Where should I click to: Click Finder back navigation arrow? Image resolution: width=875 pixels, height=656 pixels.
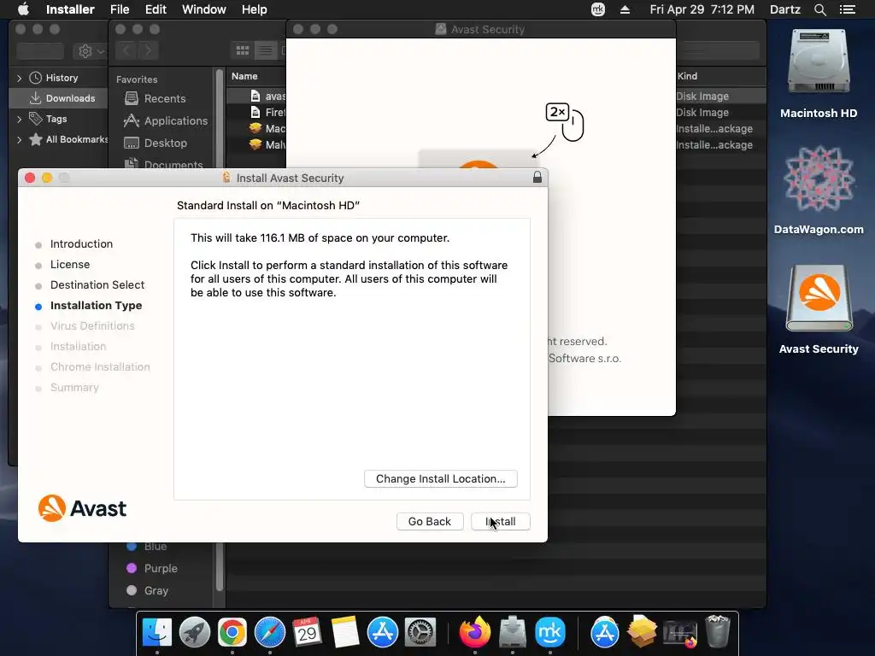(126, 50)
